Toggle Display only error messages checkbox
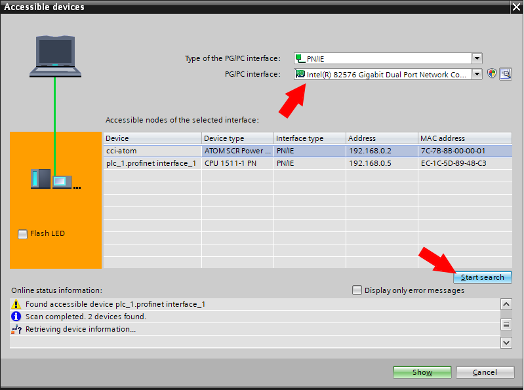 (x=357, y=290)
